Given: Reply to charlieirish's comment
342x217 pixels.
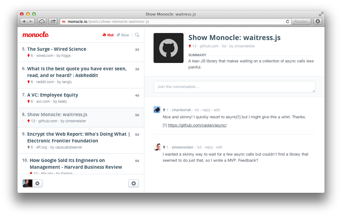Looking at the screenshot, I should (206, 110).
